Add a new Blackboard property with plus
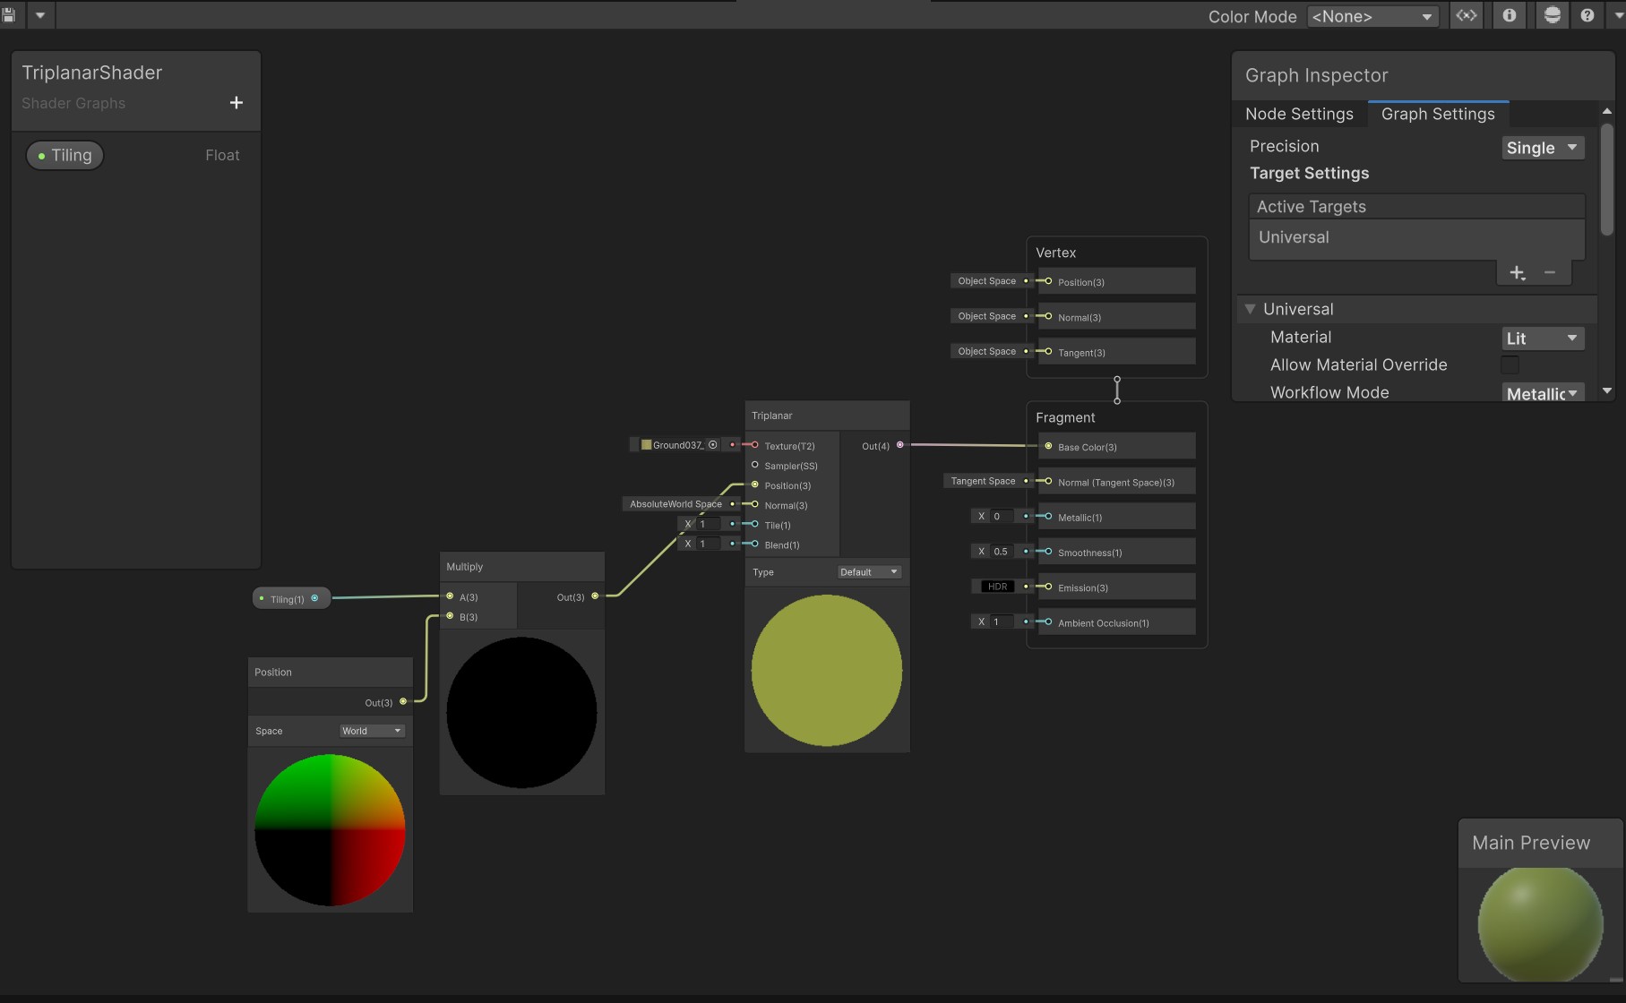 coord(237,103)
